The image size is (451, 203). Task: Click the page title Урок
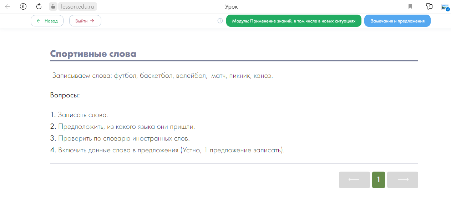[x=231, y=6]
